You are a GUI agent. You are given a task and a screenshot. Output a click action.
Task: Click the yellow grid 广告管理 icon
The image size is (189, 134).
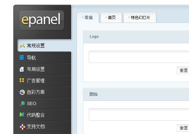pos(22,80)
